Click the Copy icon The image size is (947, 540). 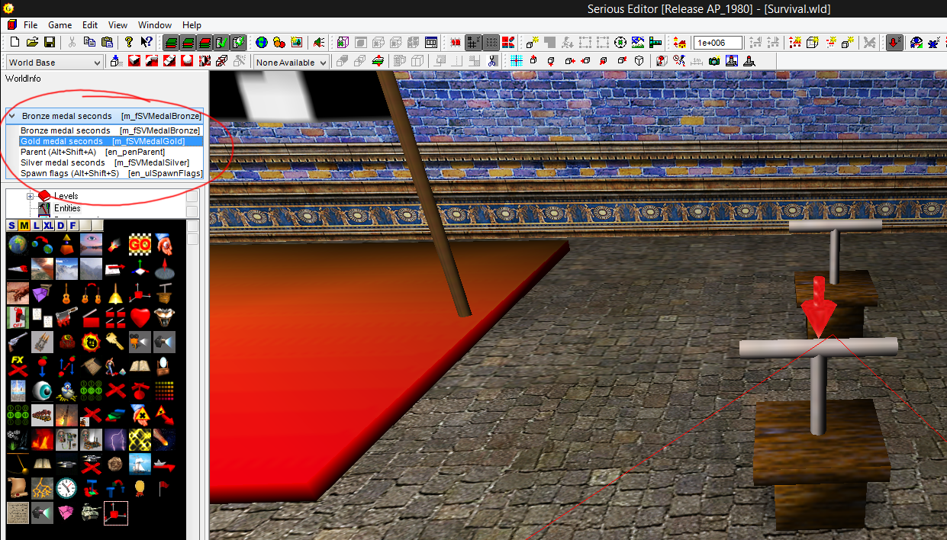point(90,43)
